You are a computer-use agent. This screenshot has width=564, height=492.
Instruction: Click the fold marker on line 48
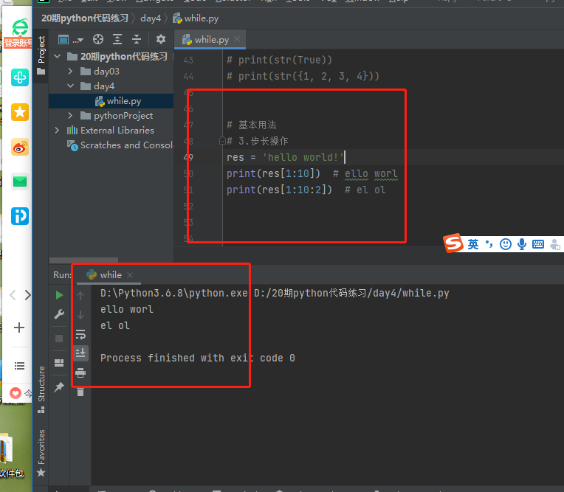tap(222, 141)
